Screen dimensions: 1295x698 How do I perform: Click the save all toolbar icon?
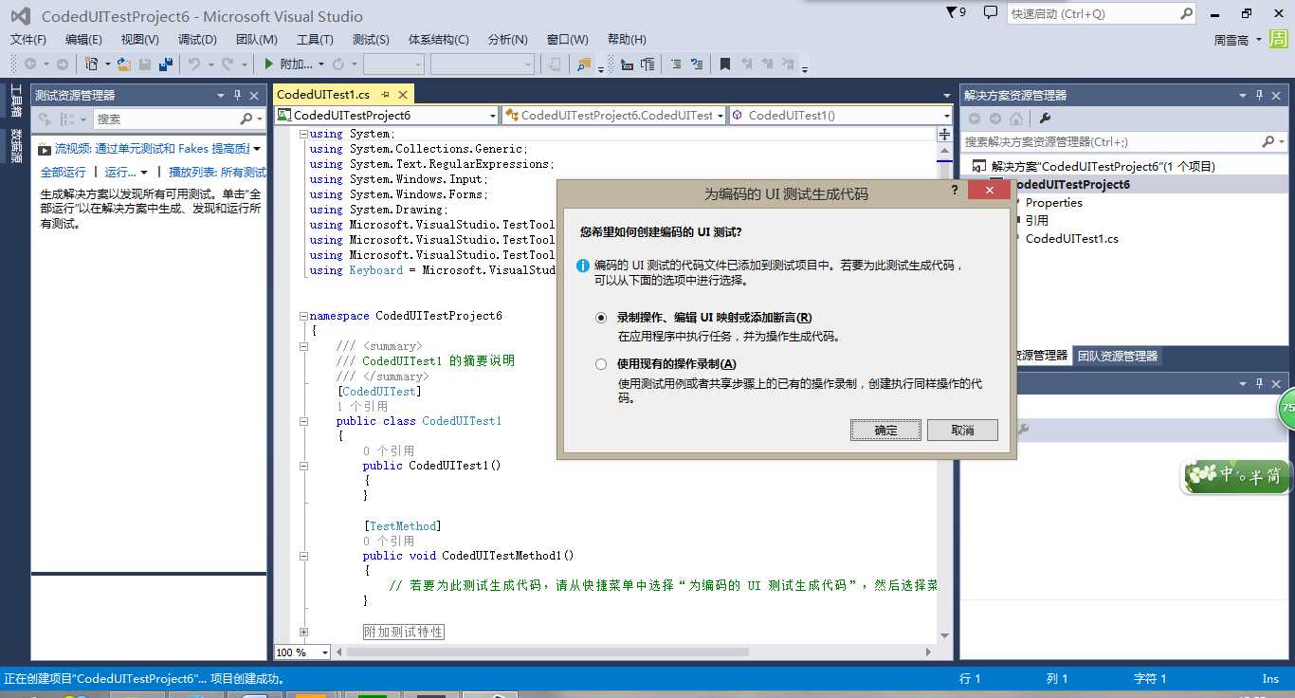(x=166, y=64)
